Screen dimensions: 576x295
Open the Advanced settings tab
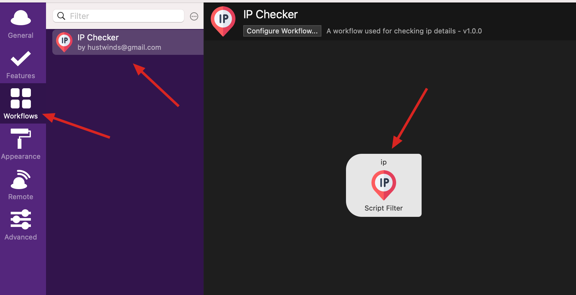pyautogui.click(x=21, y=225)
